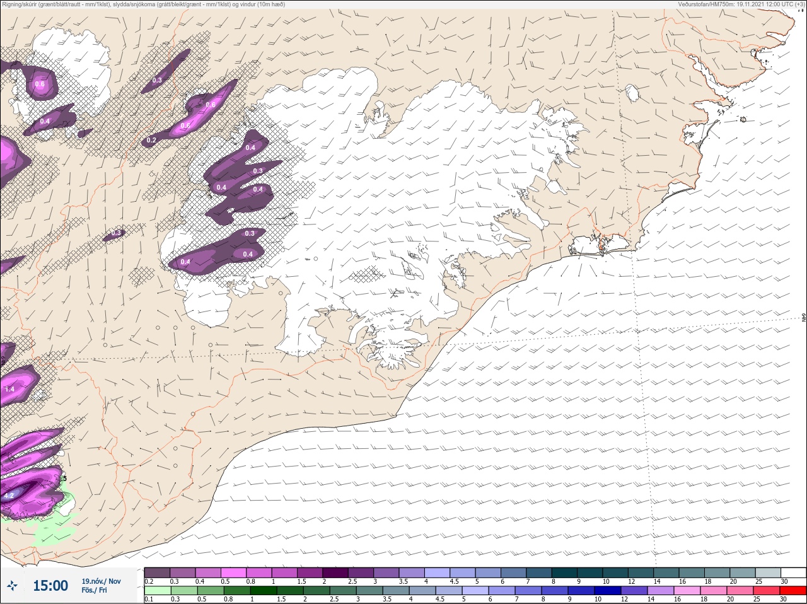
Task: Click the '0.2' label in top legend row
Action: tap(149, 581)
